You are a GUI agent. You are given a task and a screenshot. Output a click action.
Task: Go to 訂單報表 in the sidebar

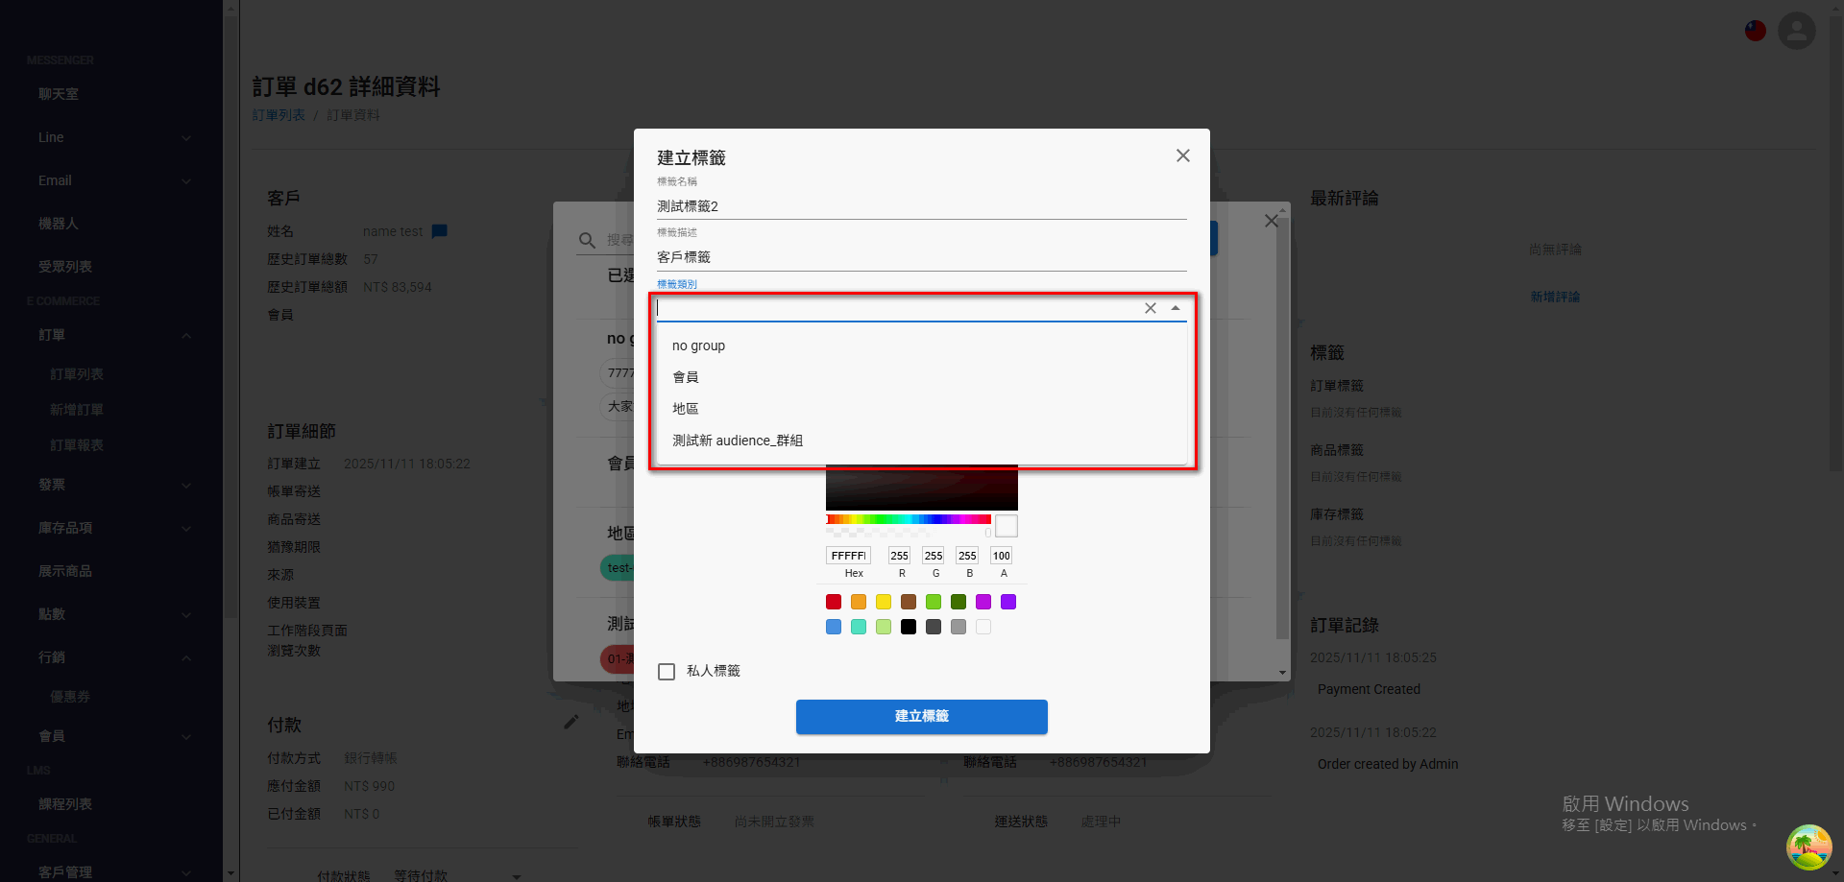click(x=77, y=445)
